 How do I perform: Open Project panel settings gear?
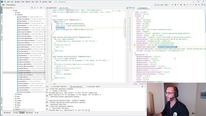(x=41, y=8)
